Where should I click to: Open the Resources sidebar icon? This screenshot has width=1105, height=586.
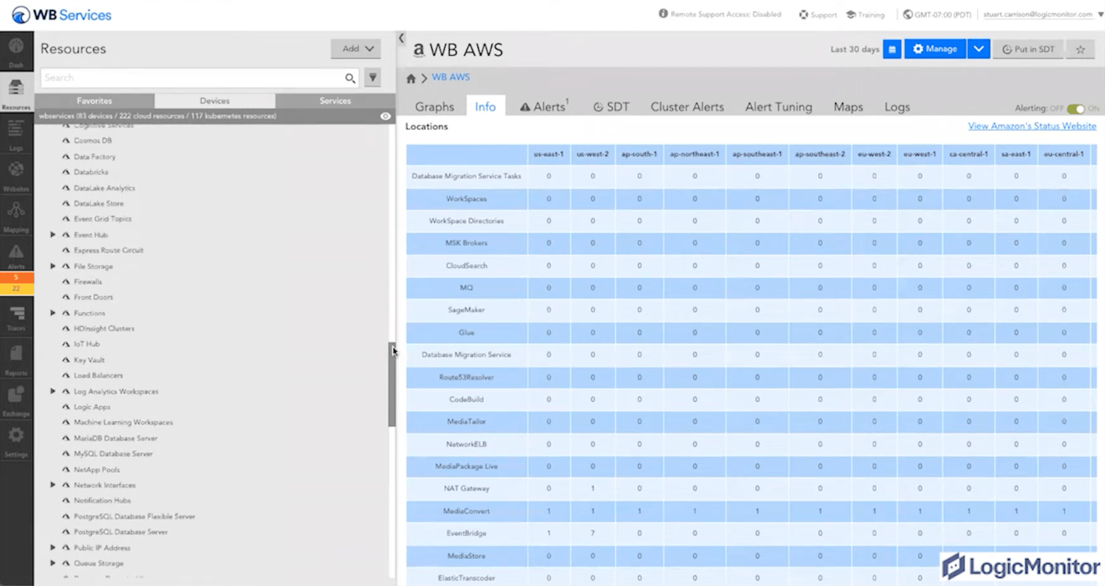pos(16,93)
